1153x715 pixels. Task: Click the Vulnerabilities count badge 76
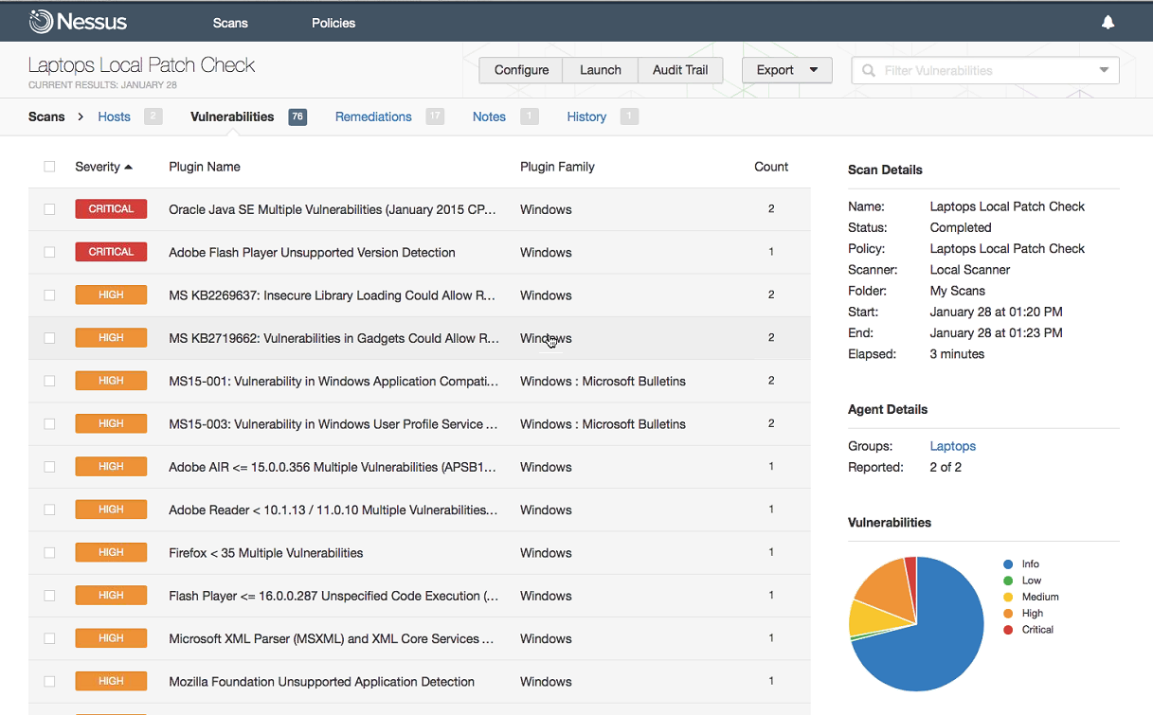coord(297,116)
